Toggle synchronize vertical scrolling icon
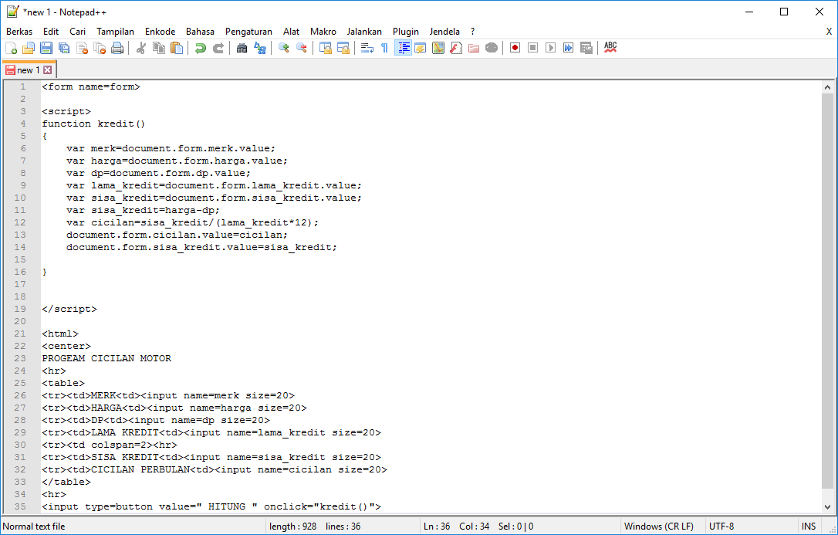 [x=326, y=48]
